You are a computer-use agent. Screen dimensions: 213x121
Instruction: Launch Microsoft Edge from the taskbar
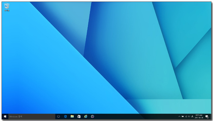[65, 116]
